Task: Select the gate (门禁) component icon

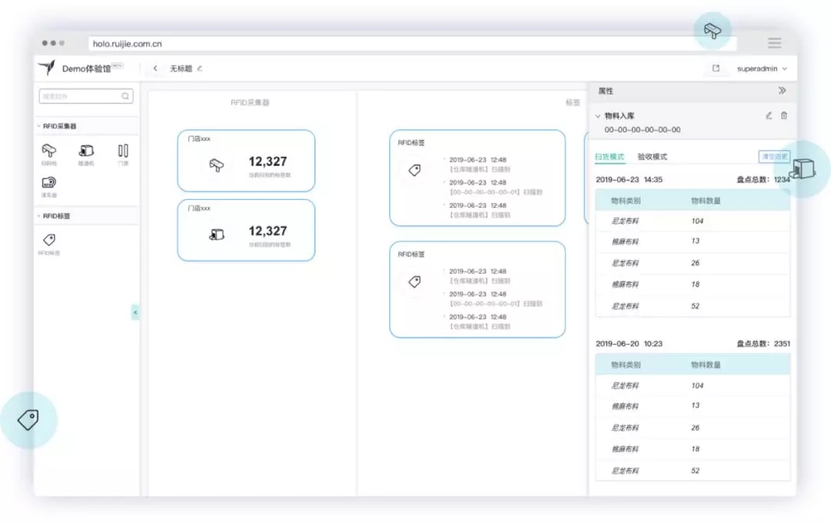Action: tap(123, 152)
